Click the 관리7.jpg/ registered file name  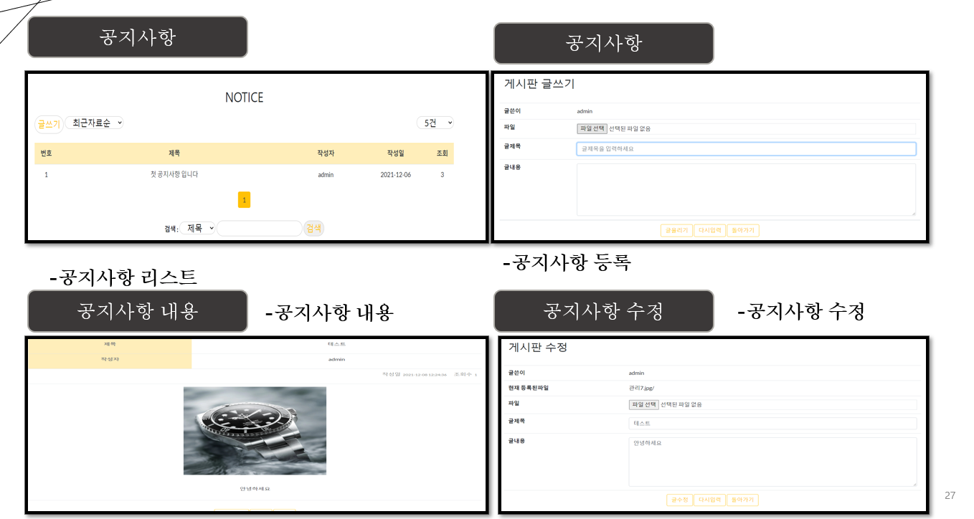click(641, 388)
